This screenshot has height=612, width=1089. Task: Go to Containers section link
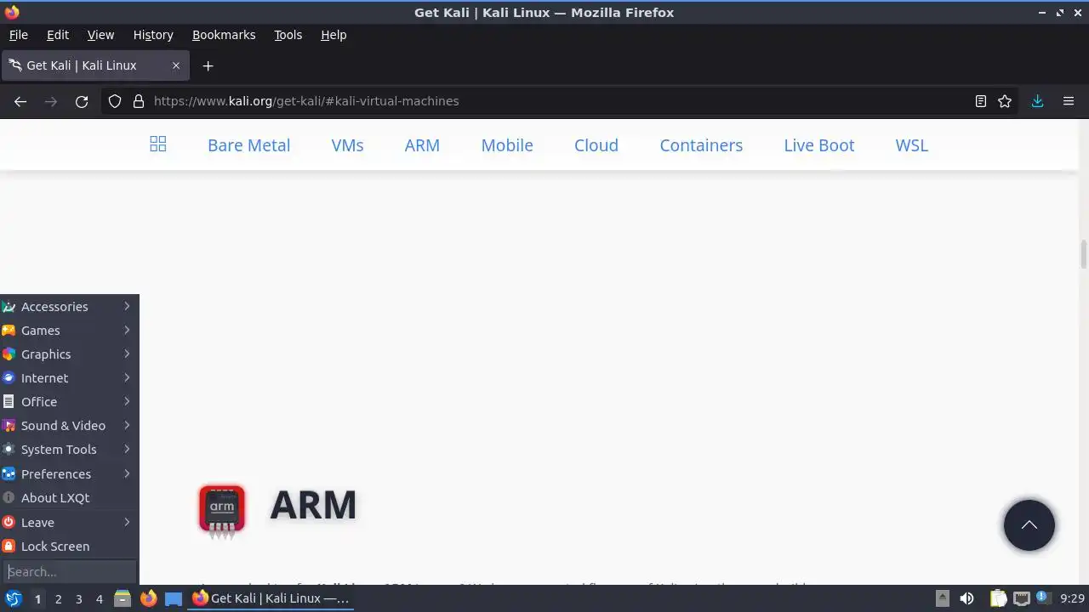(701, 145)
